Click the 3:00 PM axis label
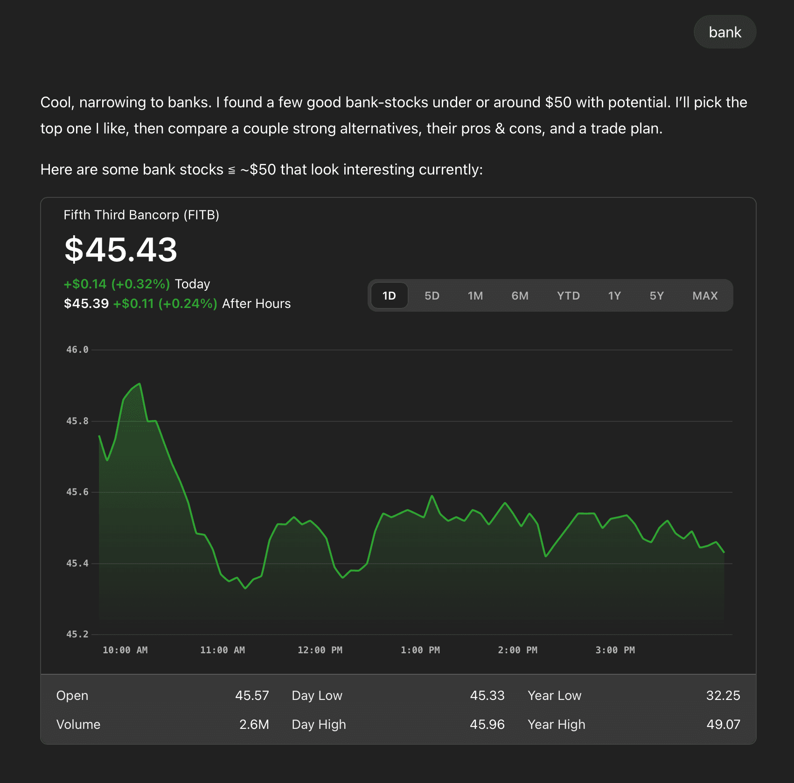The width and height of the screenshot is (794, 783). (615, 650)
